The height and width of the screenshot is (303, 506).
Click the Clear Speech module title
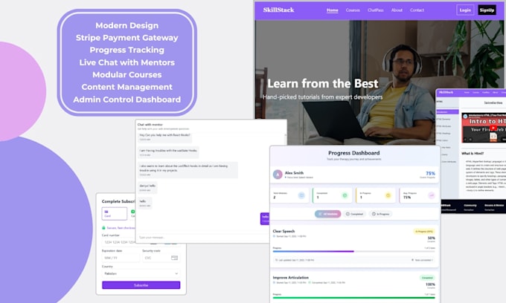point(284,231)
